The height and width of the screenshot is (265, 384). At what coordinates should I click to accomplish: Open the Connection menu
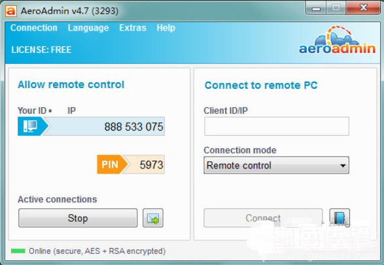point(34,28)
